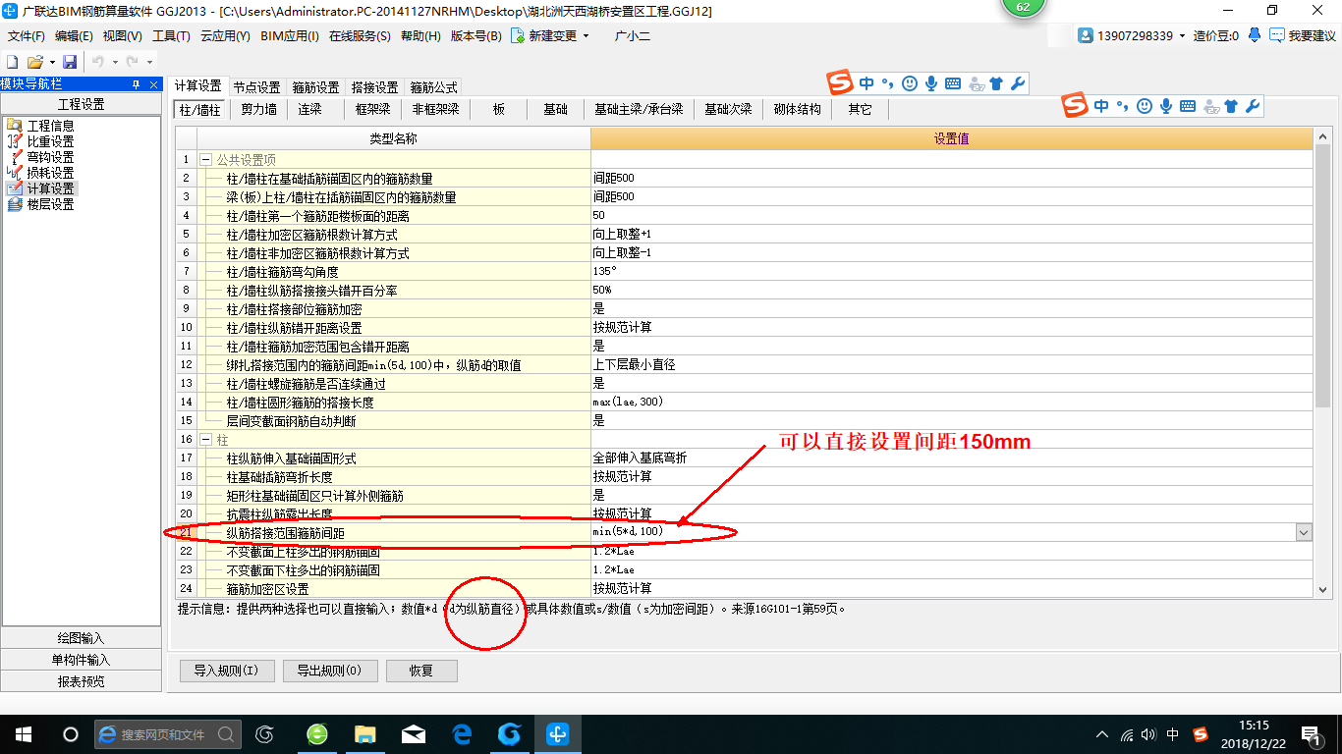The width and height of the screenshot is (1342, 754).
Task: Open 楼层设置 in navigation panel
Action: (x=50, y=204)
